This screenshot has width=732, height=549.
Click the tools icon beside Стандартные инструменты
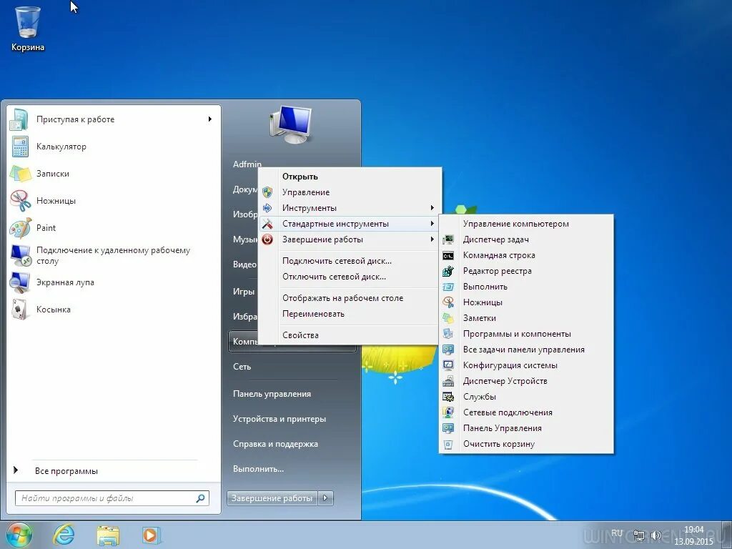click(x=267, y=224)
